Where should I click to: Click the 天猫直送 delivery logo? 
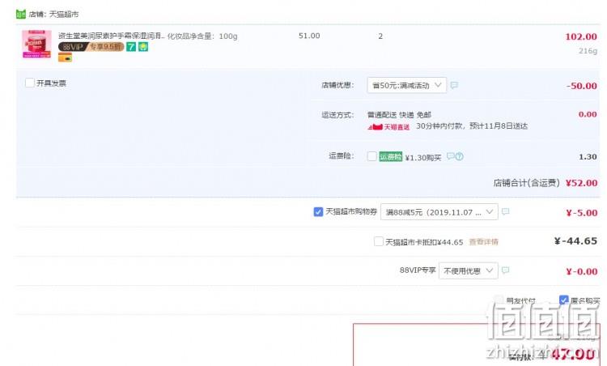coord(388,126)
